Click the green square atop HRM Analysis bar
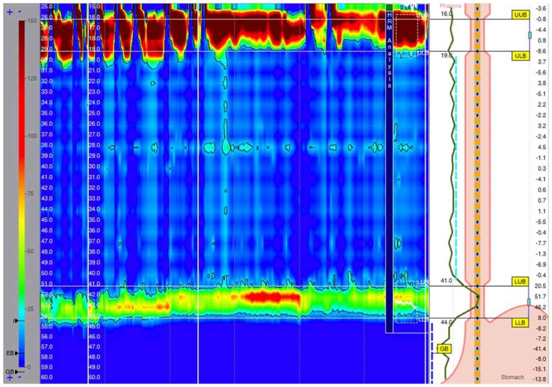The height and width of the screenshot is (387, 552). point(389,7)
